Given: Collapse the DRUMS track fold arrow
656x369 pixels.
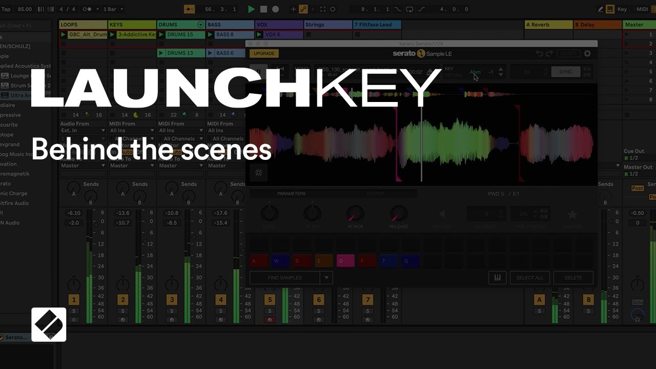Looking at the screenshot, I should coord(200,25).
